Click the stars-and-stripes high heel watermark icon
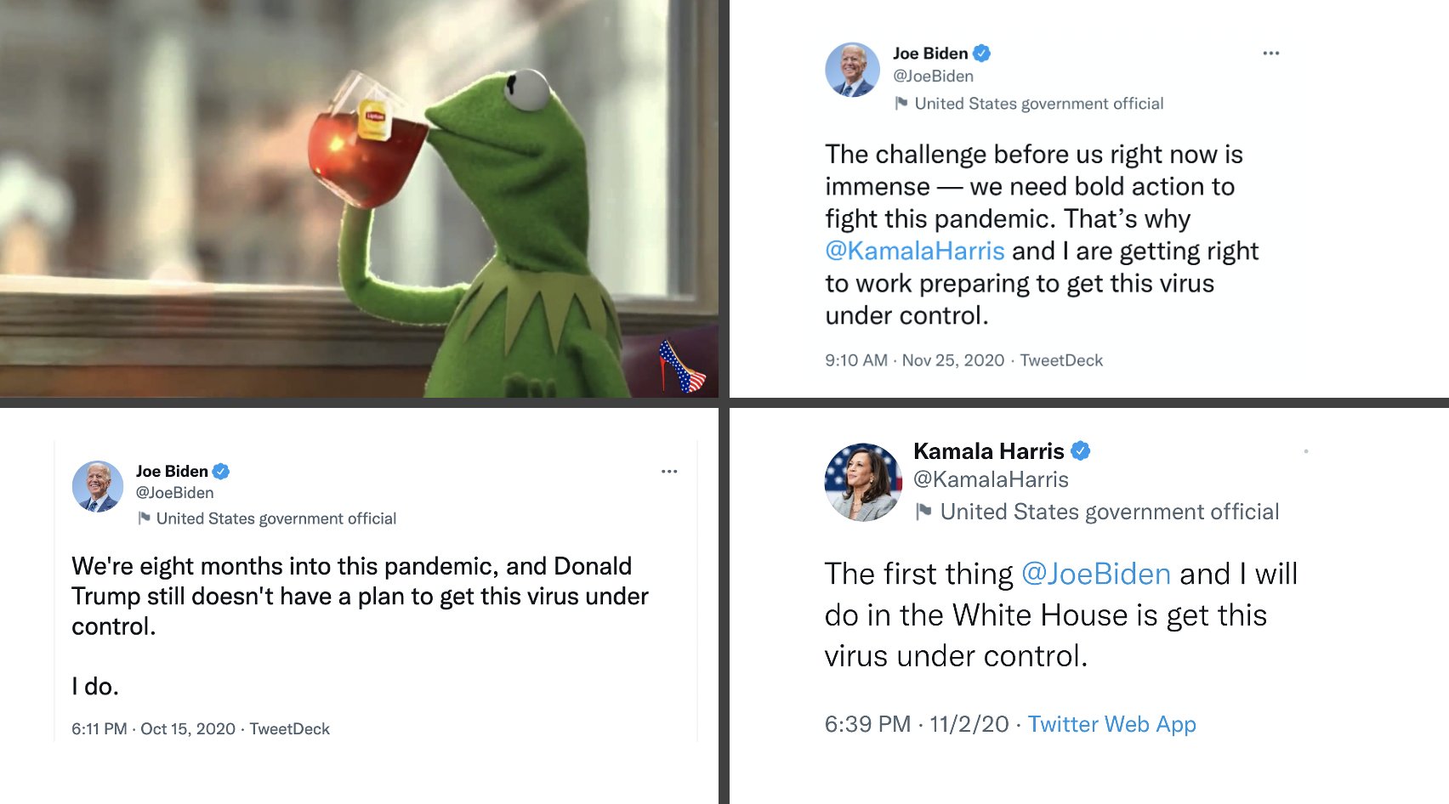The height and width of the screenshot is (804, 1449). pyautogui.click(x=682, y=365)
